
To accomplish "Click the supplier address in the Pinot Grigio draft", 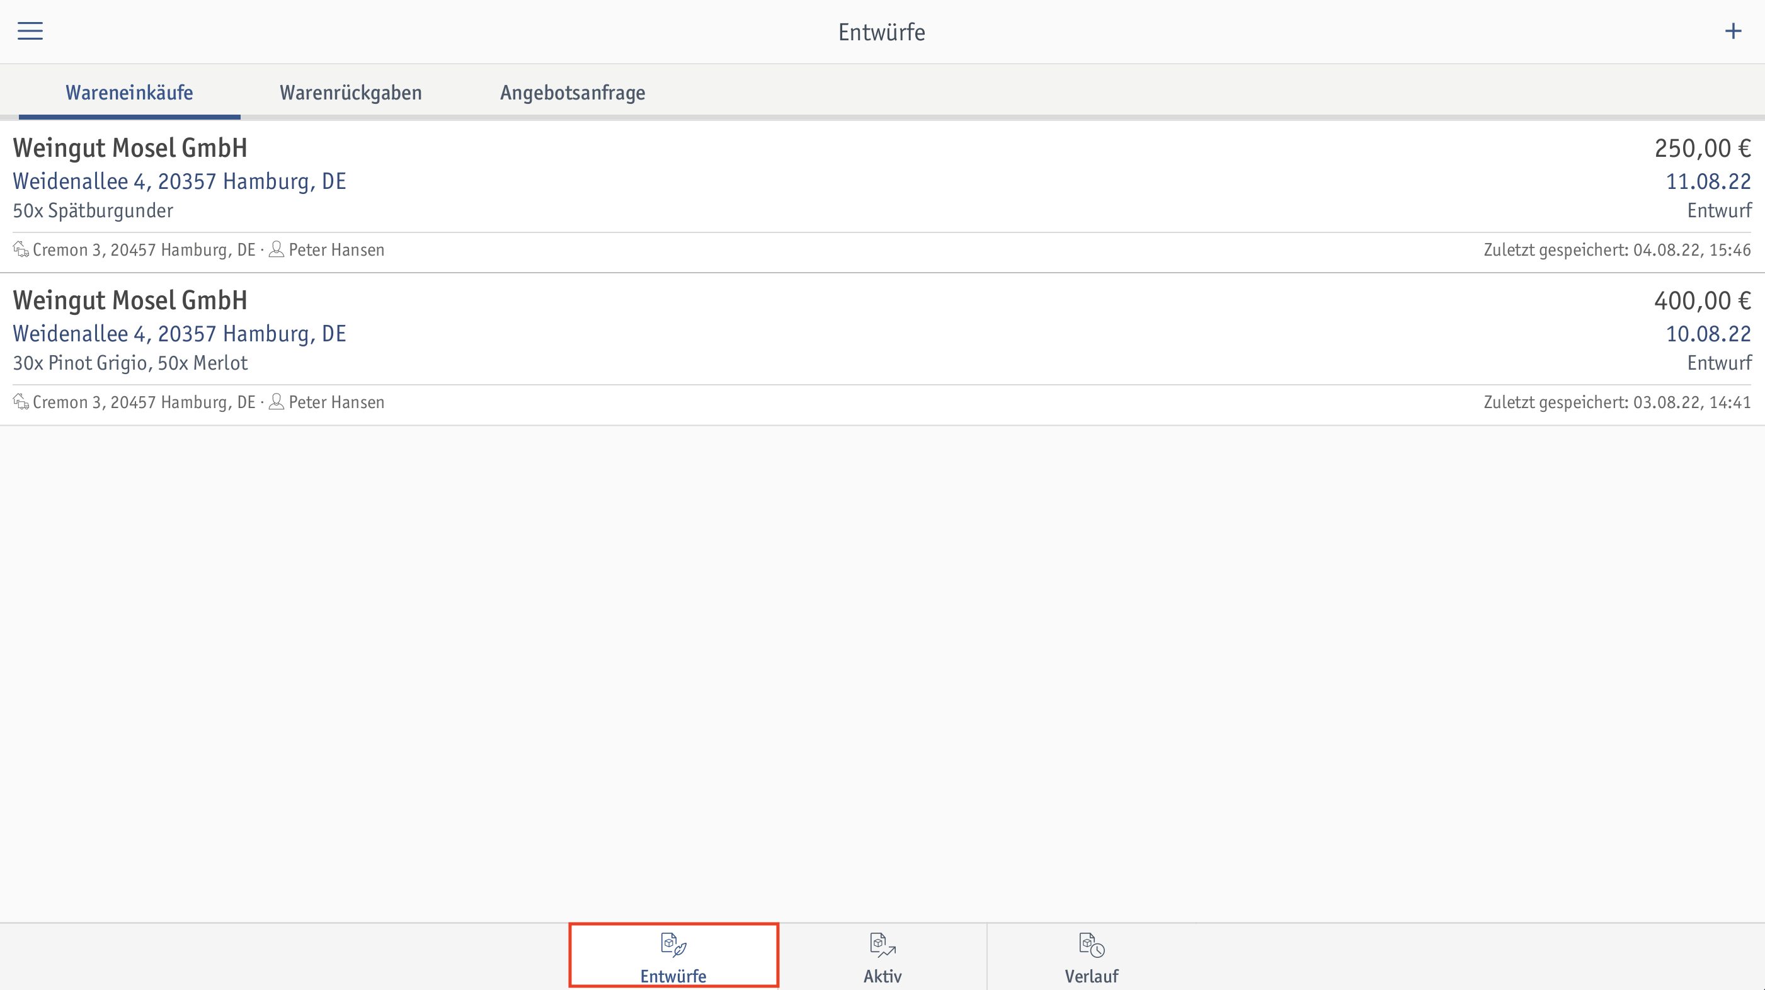I will (180, 334).
